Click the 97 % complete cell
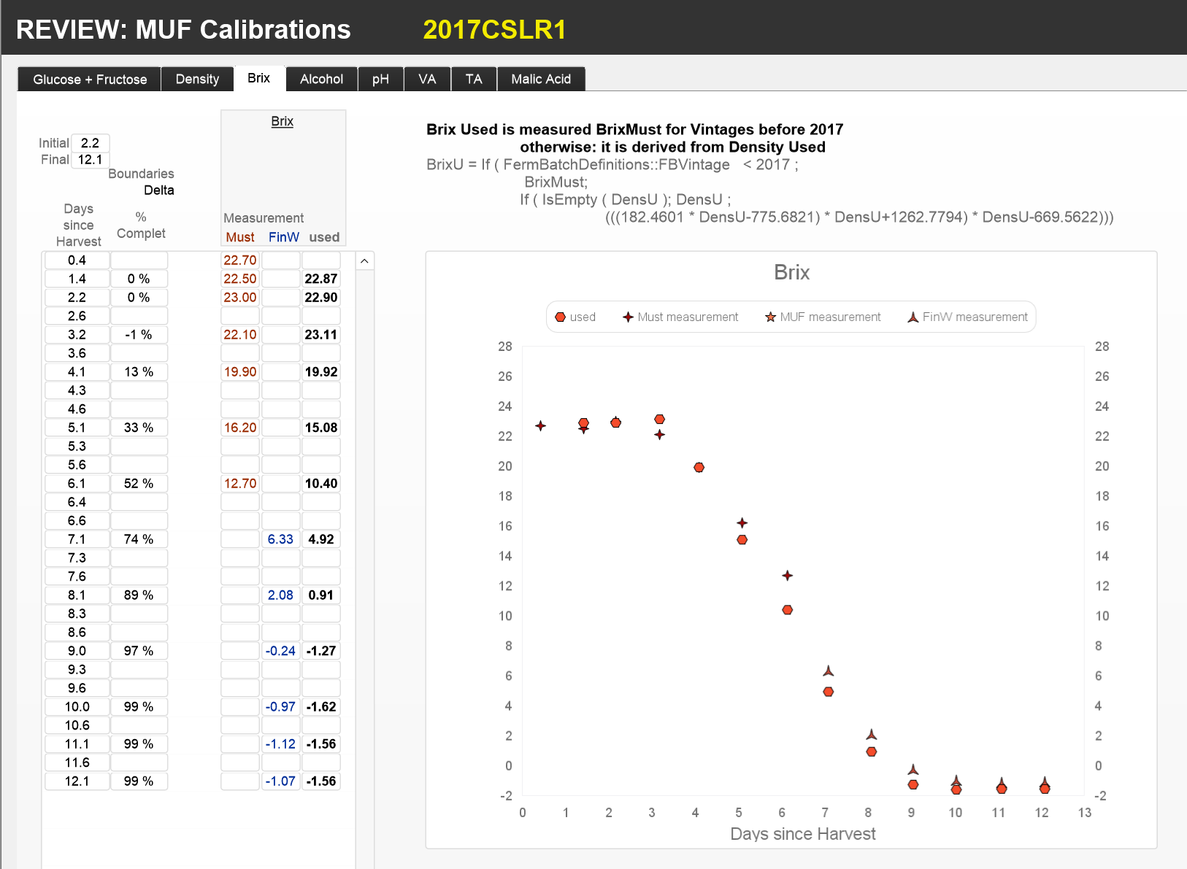Image resolution: width=1187 pixels, height=869 pixels. pyautogui.click(x=139, y=651)
